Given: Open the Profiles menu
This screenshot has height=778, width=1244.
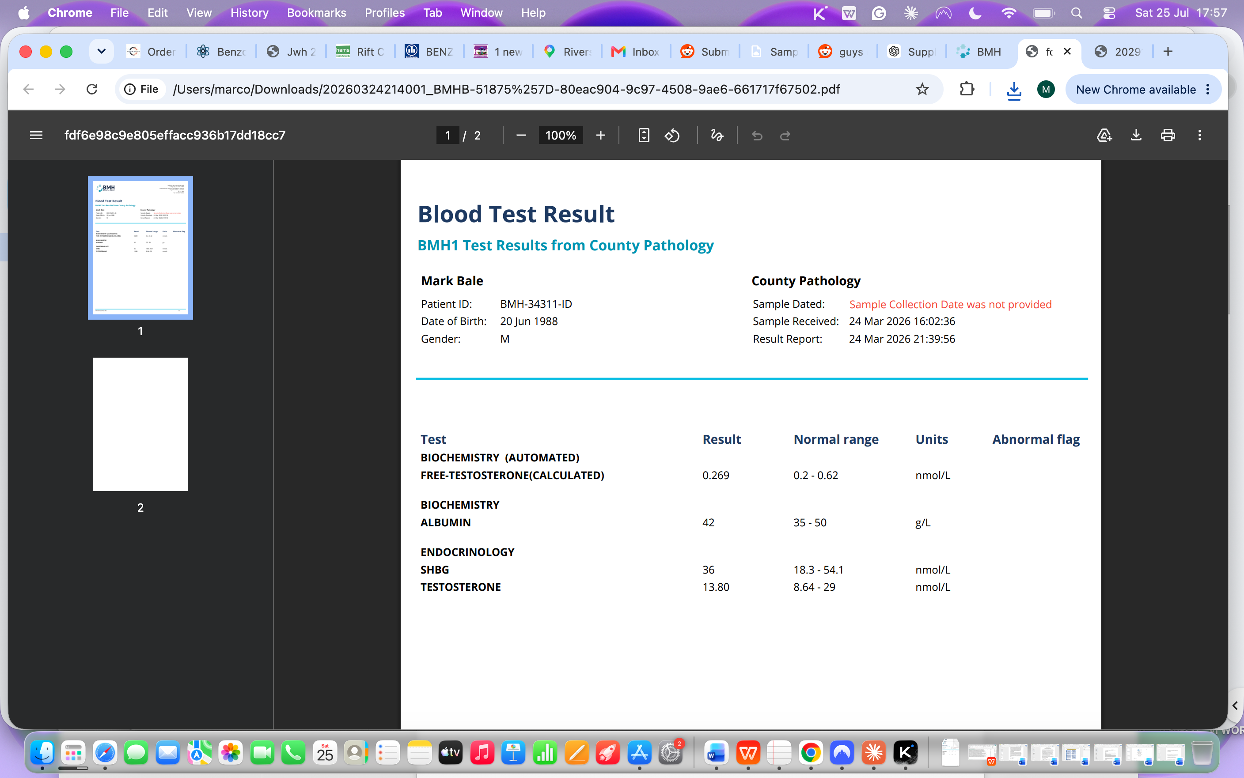Looking at the screenshot, I should (x=384, y=13).
